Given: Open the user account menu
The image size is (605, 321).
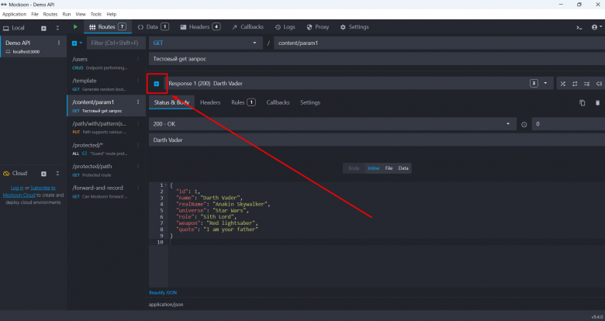Looking at the screenshot, I should [596, 27].
